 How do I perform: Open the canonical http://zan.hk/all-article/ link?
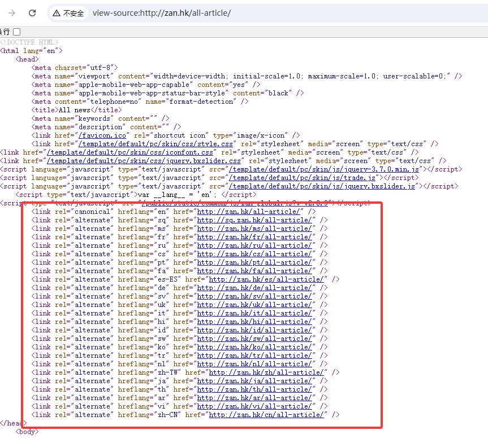point(248,212)
